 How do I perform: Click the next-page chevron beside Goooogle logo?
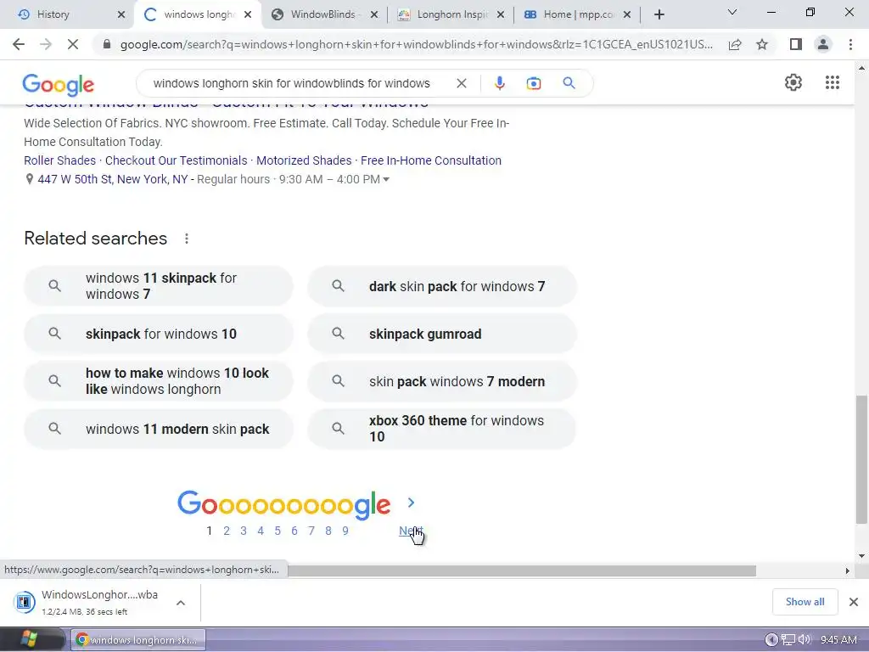[411, 503]
